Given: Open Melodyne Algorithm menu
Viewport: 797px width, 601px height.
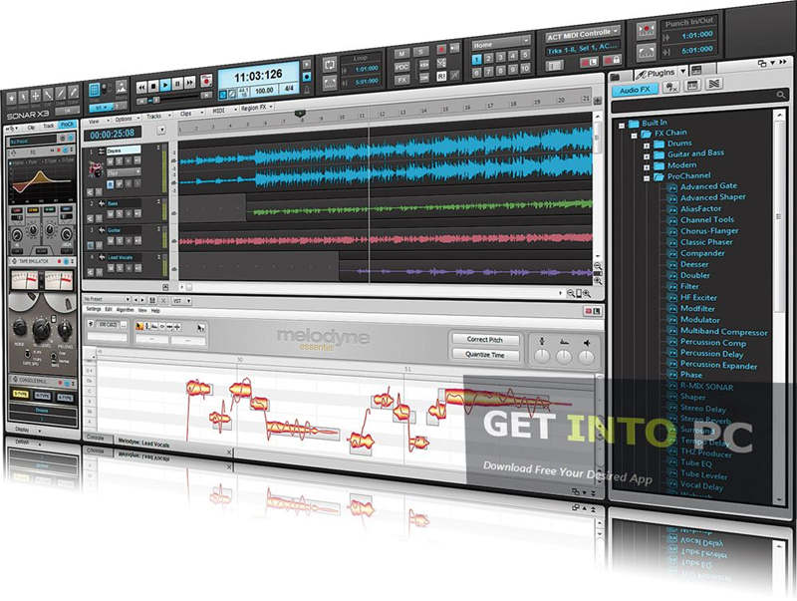Looking at the screenshot, I should [126, 310].
